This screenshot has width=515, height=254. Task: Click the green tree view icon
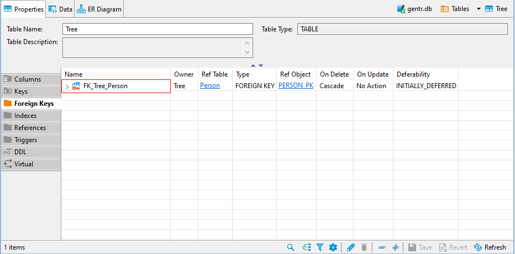(307, 247)
